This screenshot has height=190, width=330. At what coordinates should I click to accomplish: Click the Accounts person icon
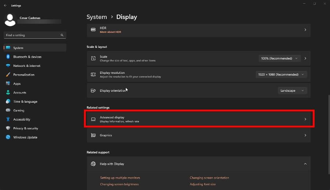click(x=8, y=92)
